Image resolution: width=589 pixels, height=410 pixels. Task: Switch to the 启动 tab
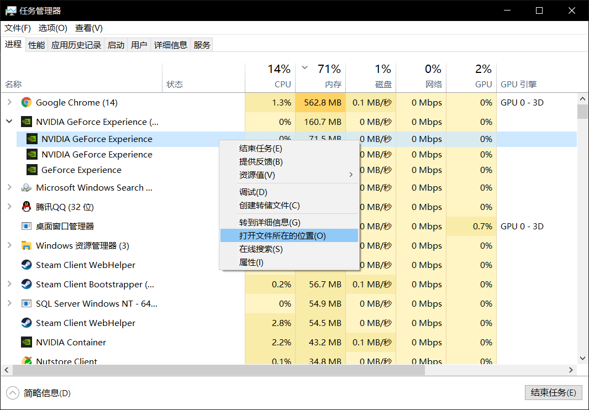(x=115, y=45)
